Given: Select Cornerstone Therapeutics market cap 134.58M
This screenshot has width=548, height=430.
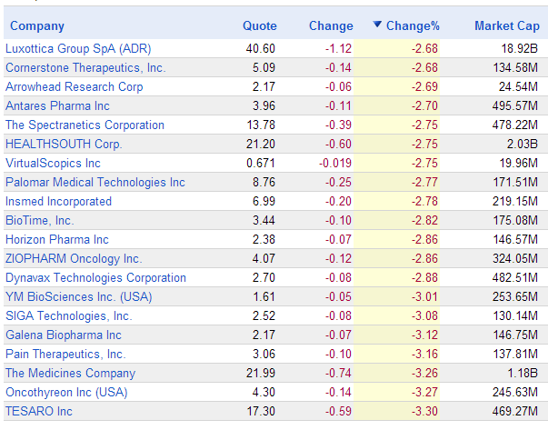Looking at the screenshot, I should point(515,68).
